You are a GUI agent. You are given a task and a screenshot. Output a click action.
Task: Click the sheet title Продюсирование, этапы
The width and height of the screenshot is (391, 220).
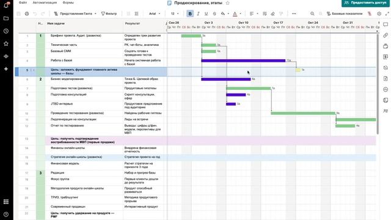point(198,3)
